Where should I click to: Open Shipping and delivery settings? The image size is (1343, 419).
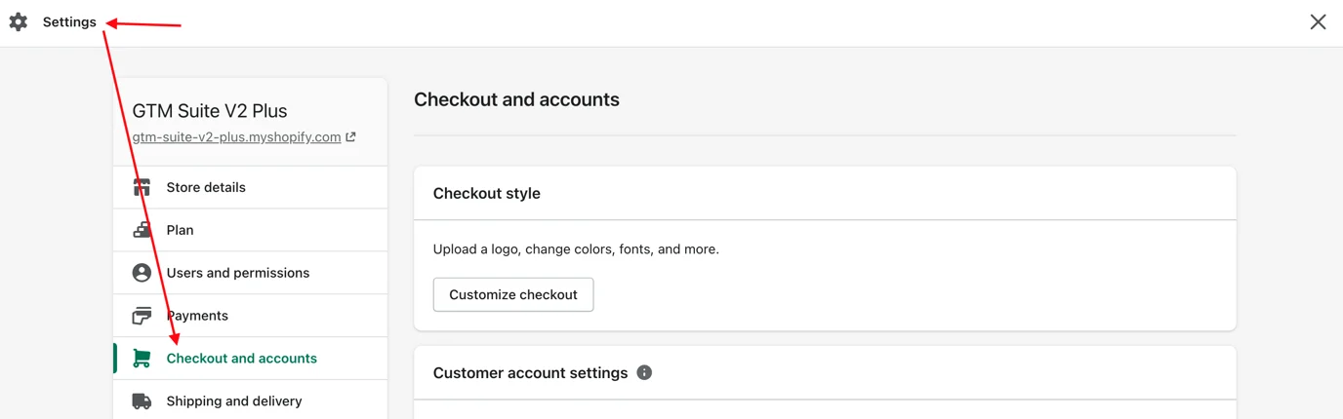pos(234,401)
